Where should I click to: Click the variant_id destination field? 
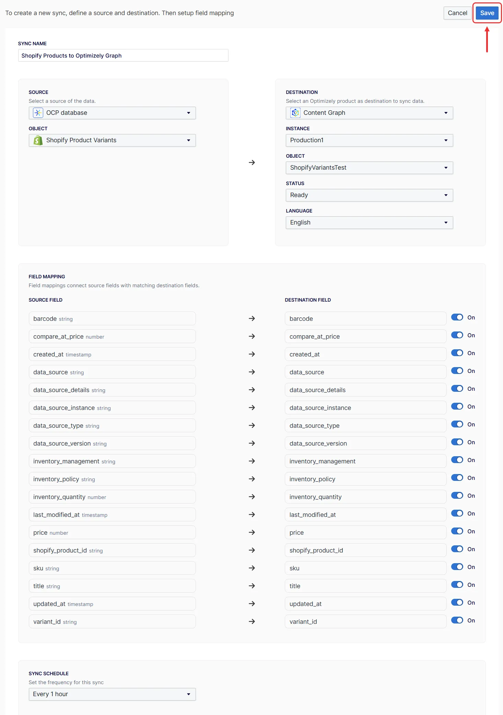(365, 621)
